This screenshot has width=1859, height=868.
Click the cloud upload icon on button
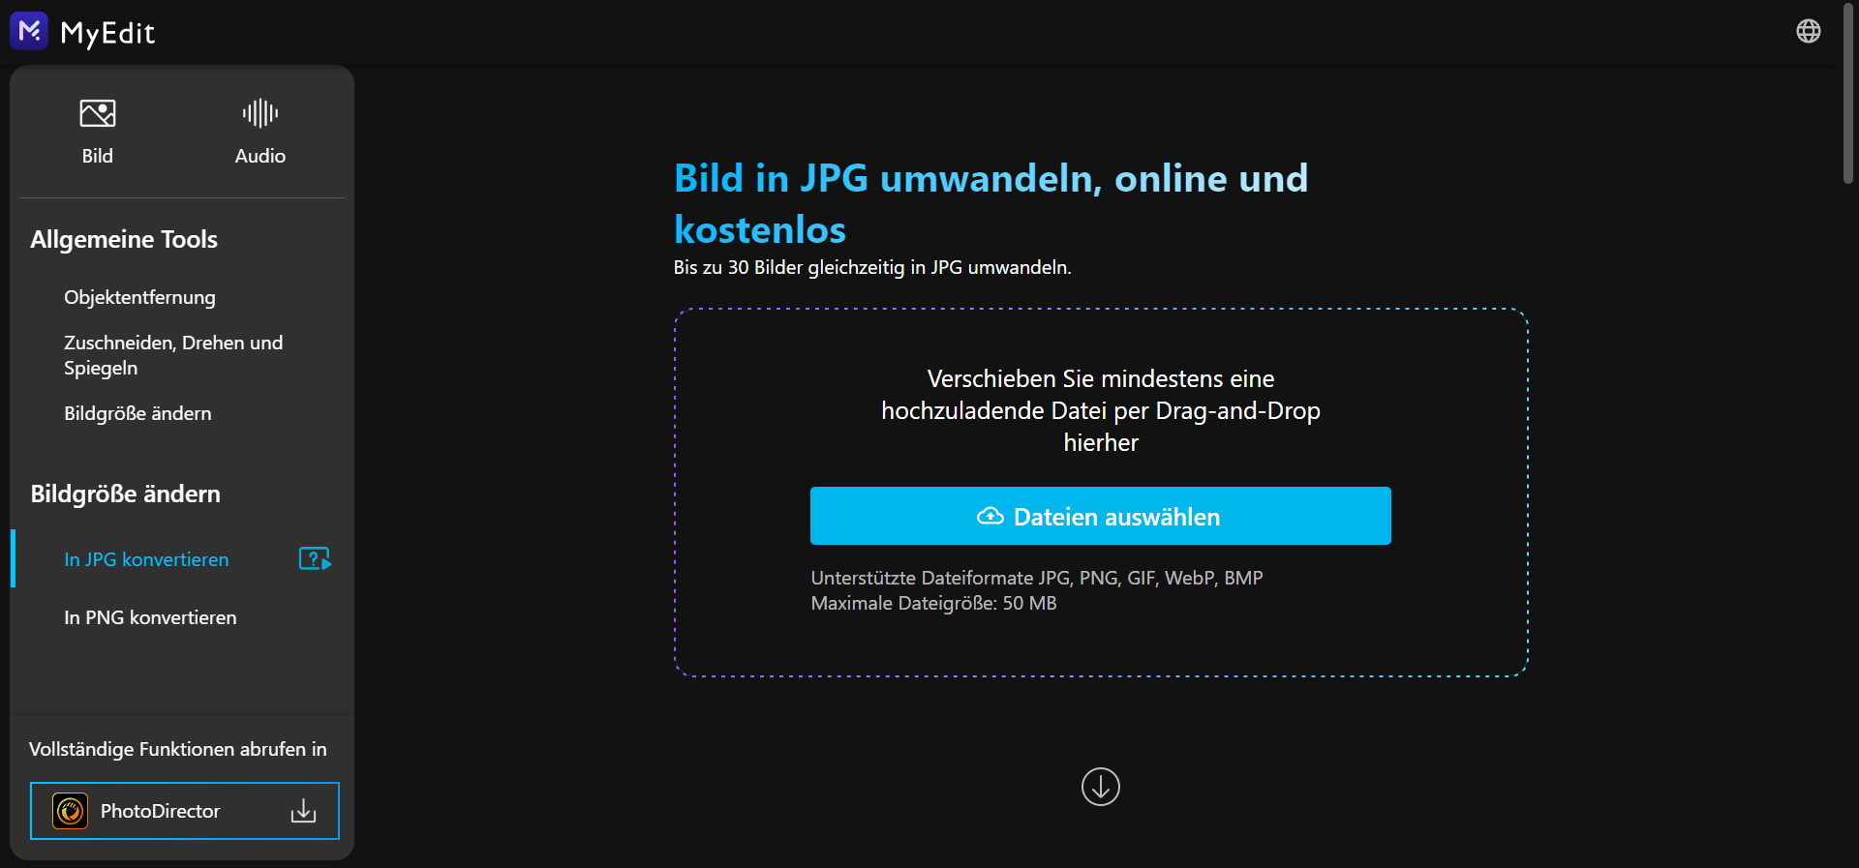pyautogui.click(x=990, y=517)
